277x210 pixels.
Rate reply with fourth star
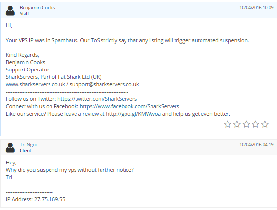pos(255,124)
